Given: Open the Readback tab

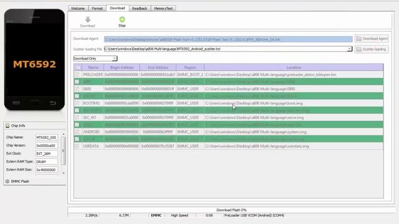Looking at the screenshot, I should 140,8.
